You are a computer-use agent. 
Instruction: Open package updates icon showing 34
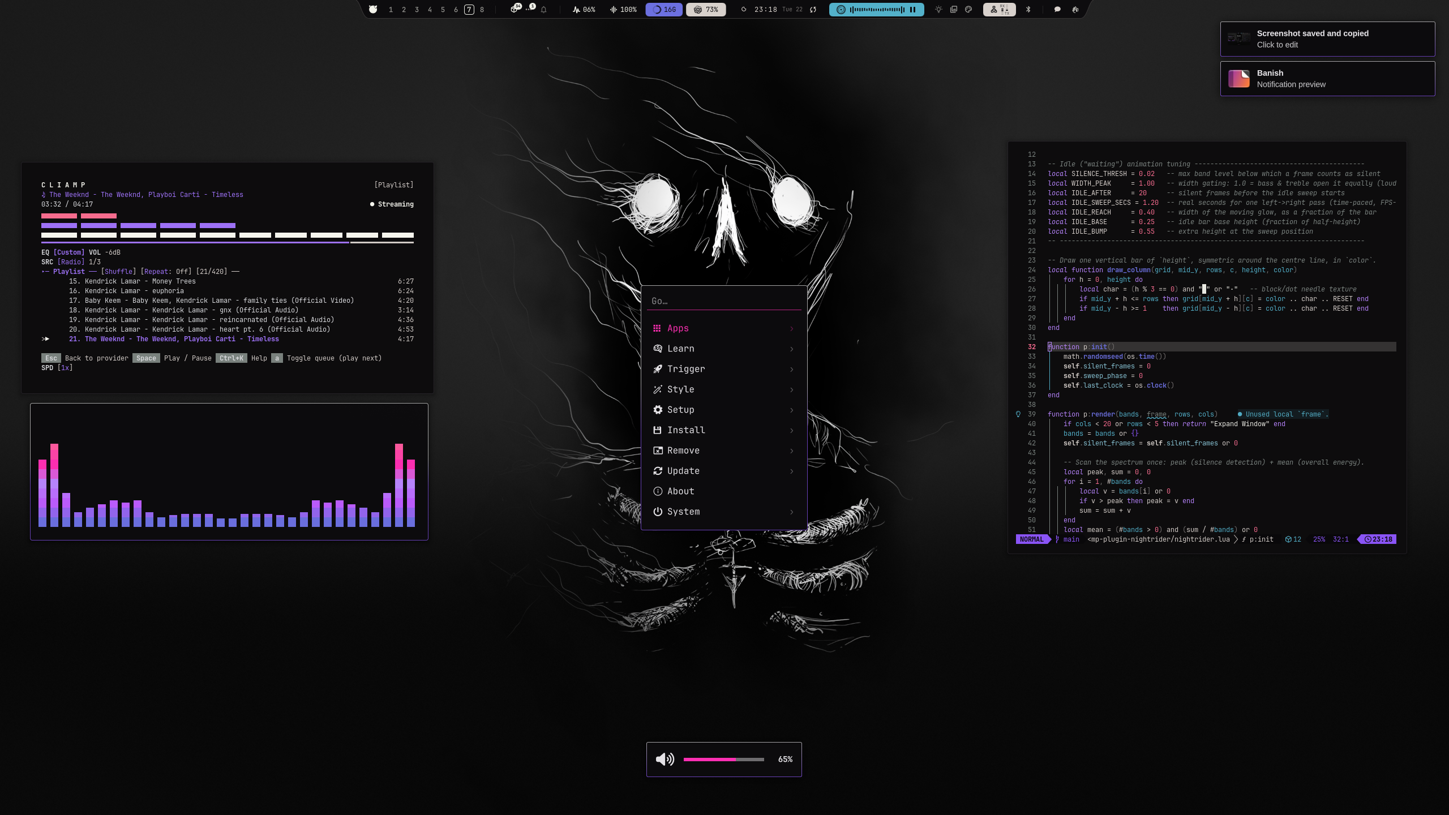point(515,8)
